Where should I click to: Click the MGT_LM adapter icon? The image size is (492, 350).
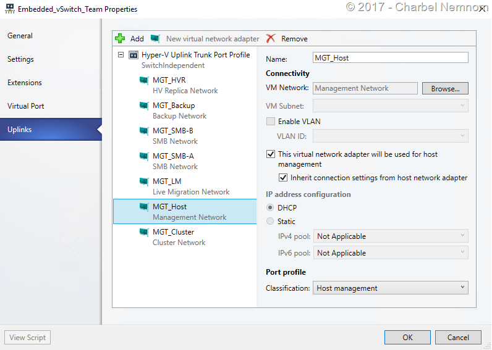[x=144, y=181]
